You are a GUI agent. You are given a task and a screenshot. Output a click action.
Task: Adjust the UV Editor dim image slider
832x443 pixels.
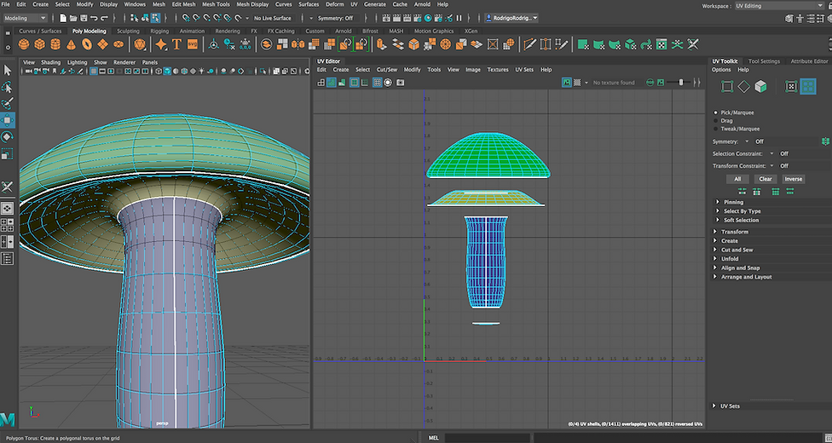click(681, 83)
